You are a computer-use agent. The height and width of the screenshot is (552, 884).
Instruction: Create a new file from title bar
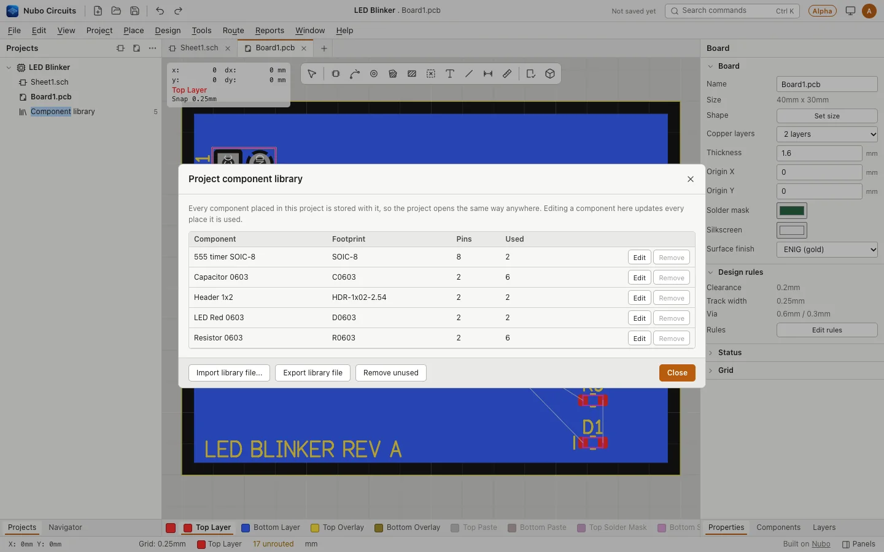click(98, 10)
